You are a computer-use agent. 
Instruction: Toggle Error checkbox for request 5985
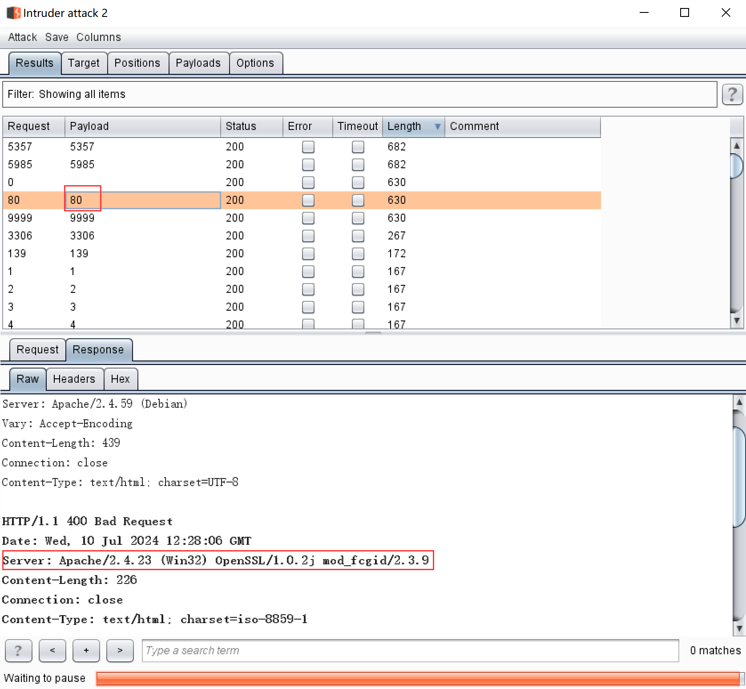[x=308, y=165]
